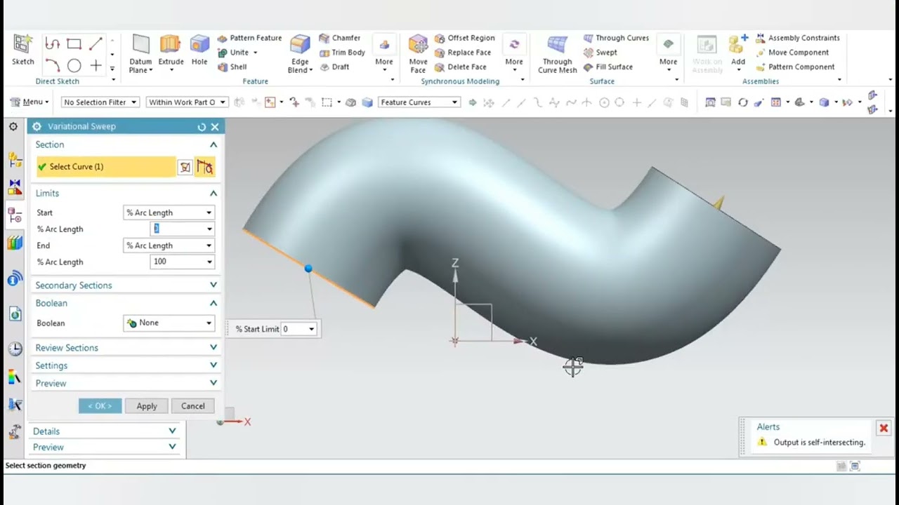Select the Point sketch tool
The height and width of the screenshot is (505, 899).
pos(96,66)
